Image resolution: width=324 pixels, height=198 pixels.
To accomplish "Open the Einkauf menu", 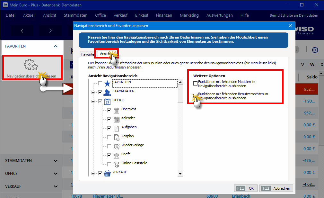I will [142, 15].
